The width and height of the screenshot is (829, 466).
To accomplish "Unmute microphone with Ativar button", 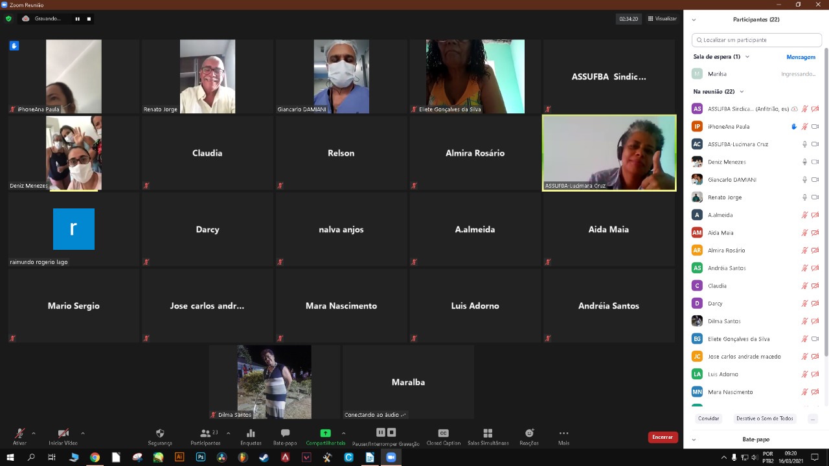I will (x=19, y=436).
